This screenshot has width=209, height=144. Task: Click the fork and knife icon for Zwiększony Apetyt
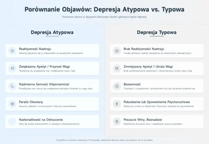tap(12, 69)
